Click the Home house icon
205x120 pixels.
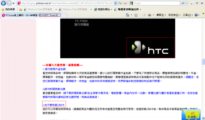pyautogui.click(x=127, y=15)
